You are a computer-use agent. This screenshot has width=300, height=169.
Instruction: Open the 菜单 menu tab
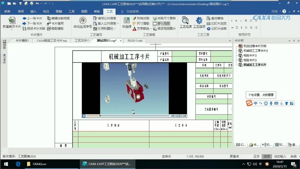(7, 12)
